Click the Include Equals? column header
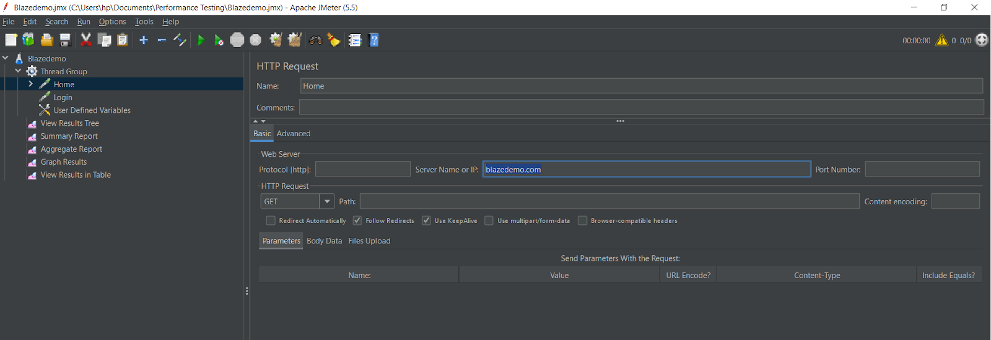Screen dimensions: 991x340 click(x=948, y=275)
